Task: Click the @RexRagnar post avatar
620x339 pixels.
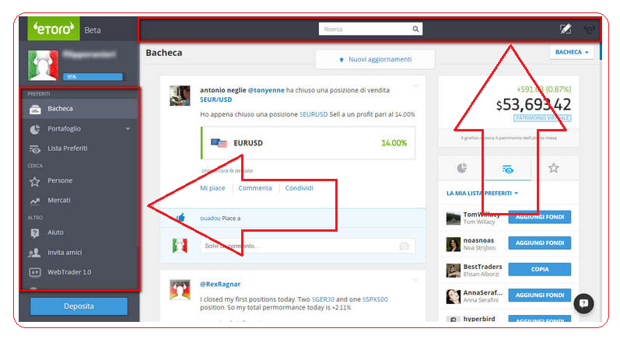Action: [x=180, y=289]
